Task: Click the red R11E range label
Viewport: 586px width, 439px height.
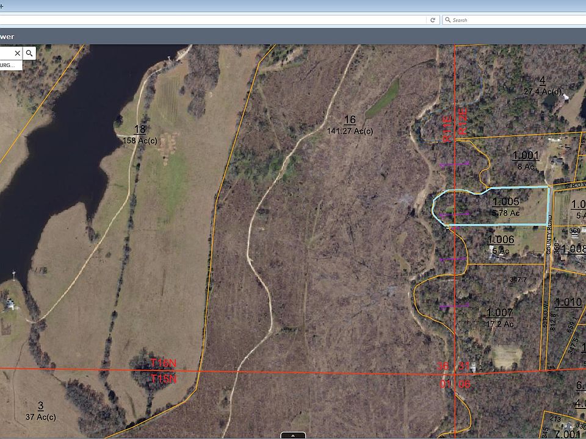Action: point(447,129)
